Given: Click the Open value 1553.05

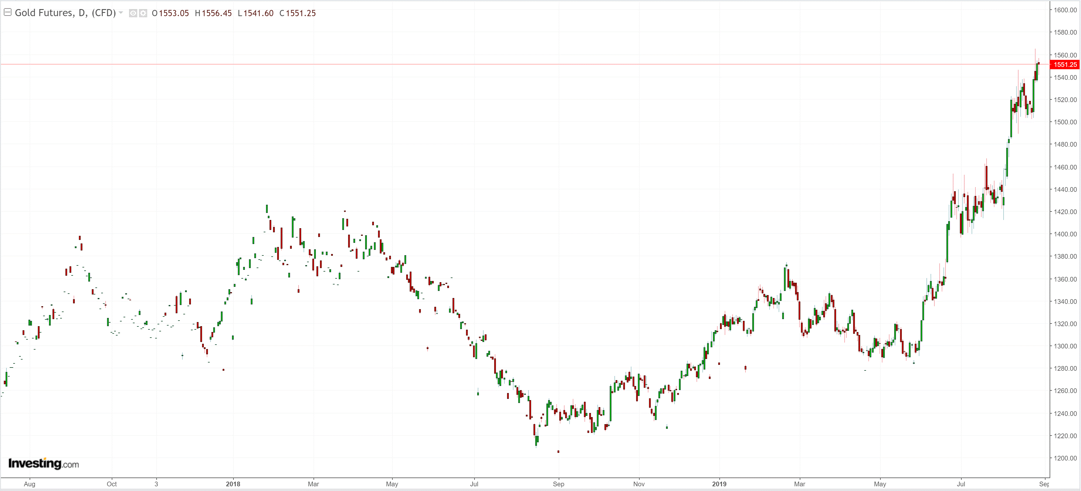Looking at the screenshot, I should point(174,13).
